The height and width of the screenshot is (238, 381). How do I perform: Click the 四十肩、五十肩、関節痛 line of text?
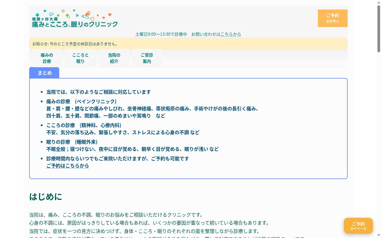point(106,116)
